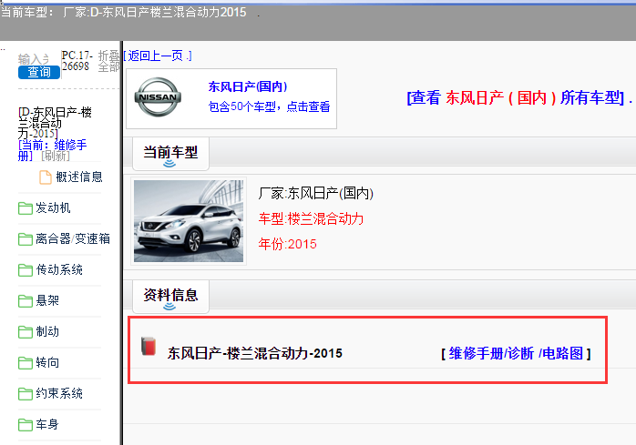Screen dimensions: 636x445
Task: Expand the 离合器/变速箱 category
Action: (x=73, y=238)
